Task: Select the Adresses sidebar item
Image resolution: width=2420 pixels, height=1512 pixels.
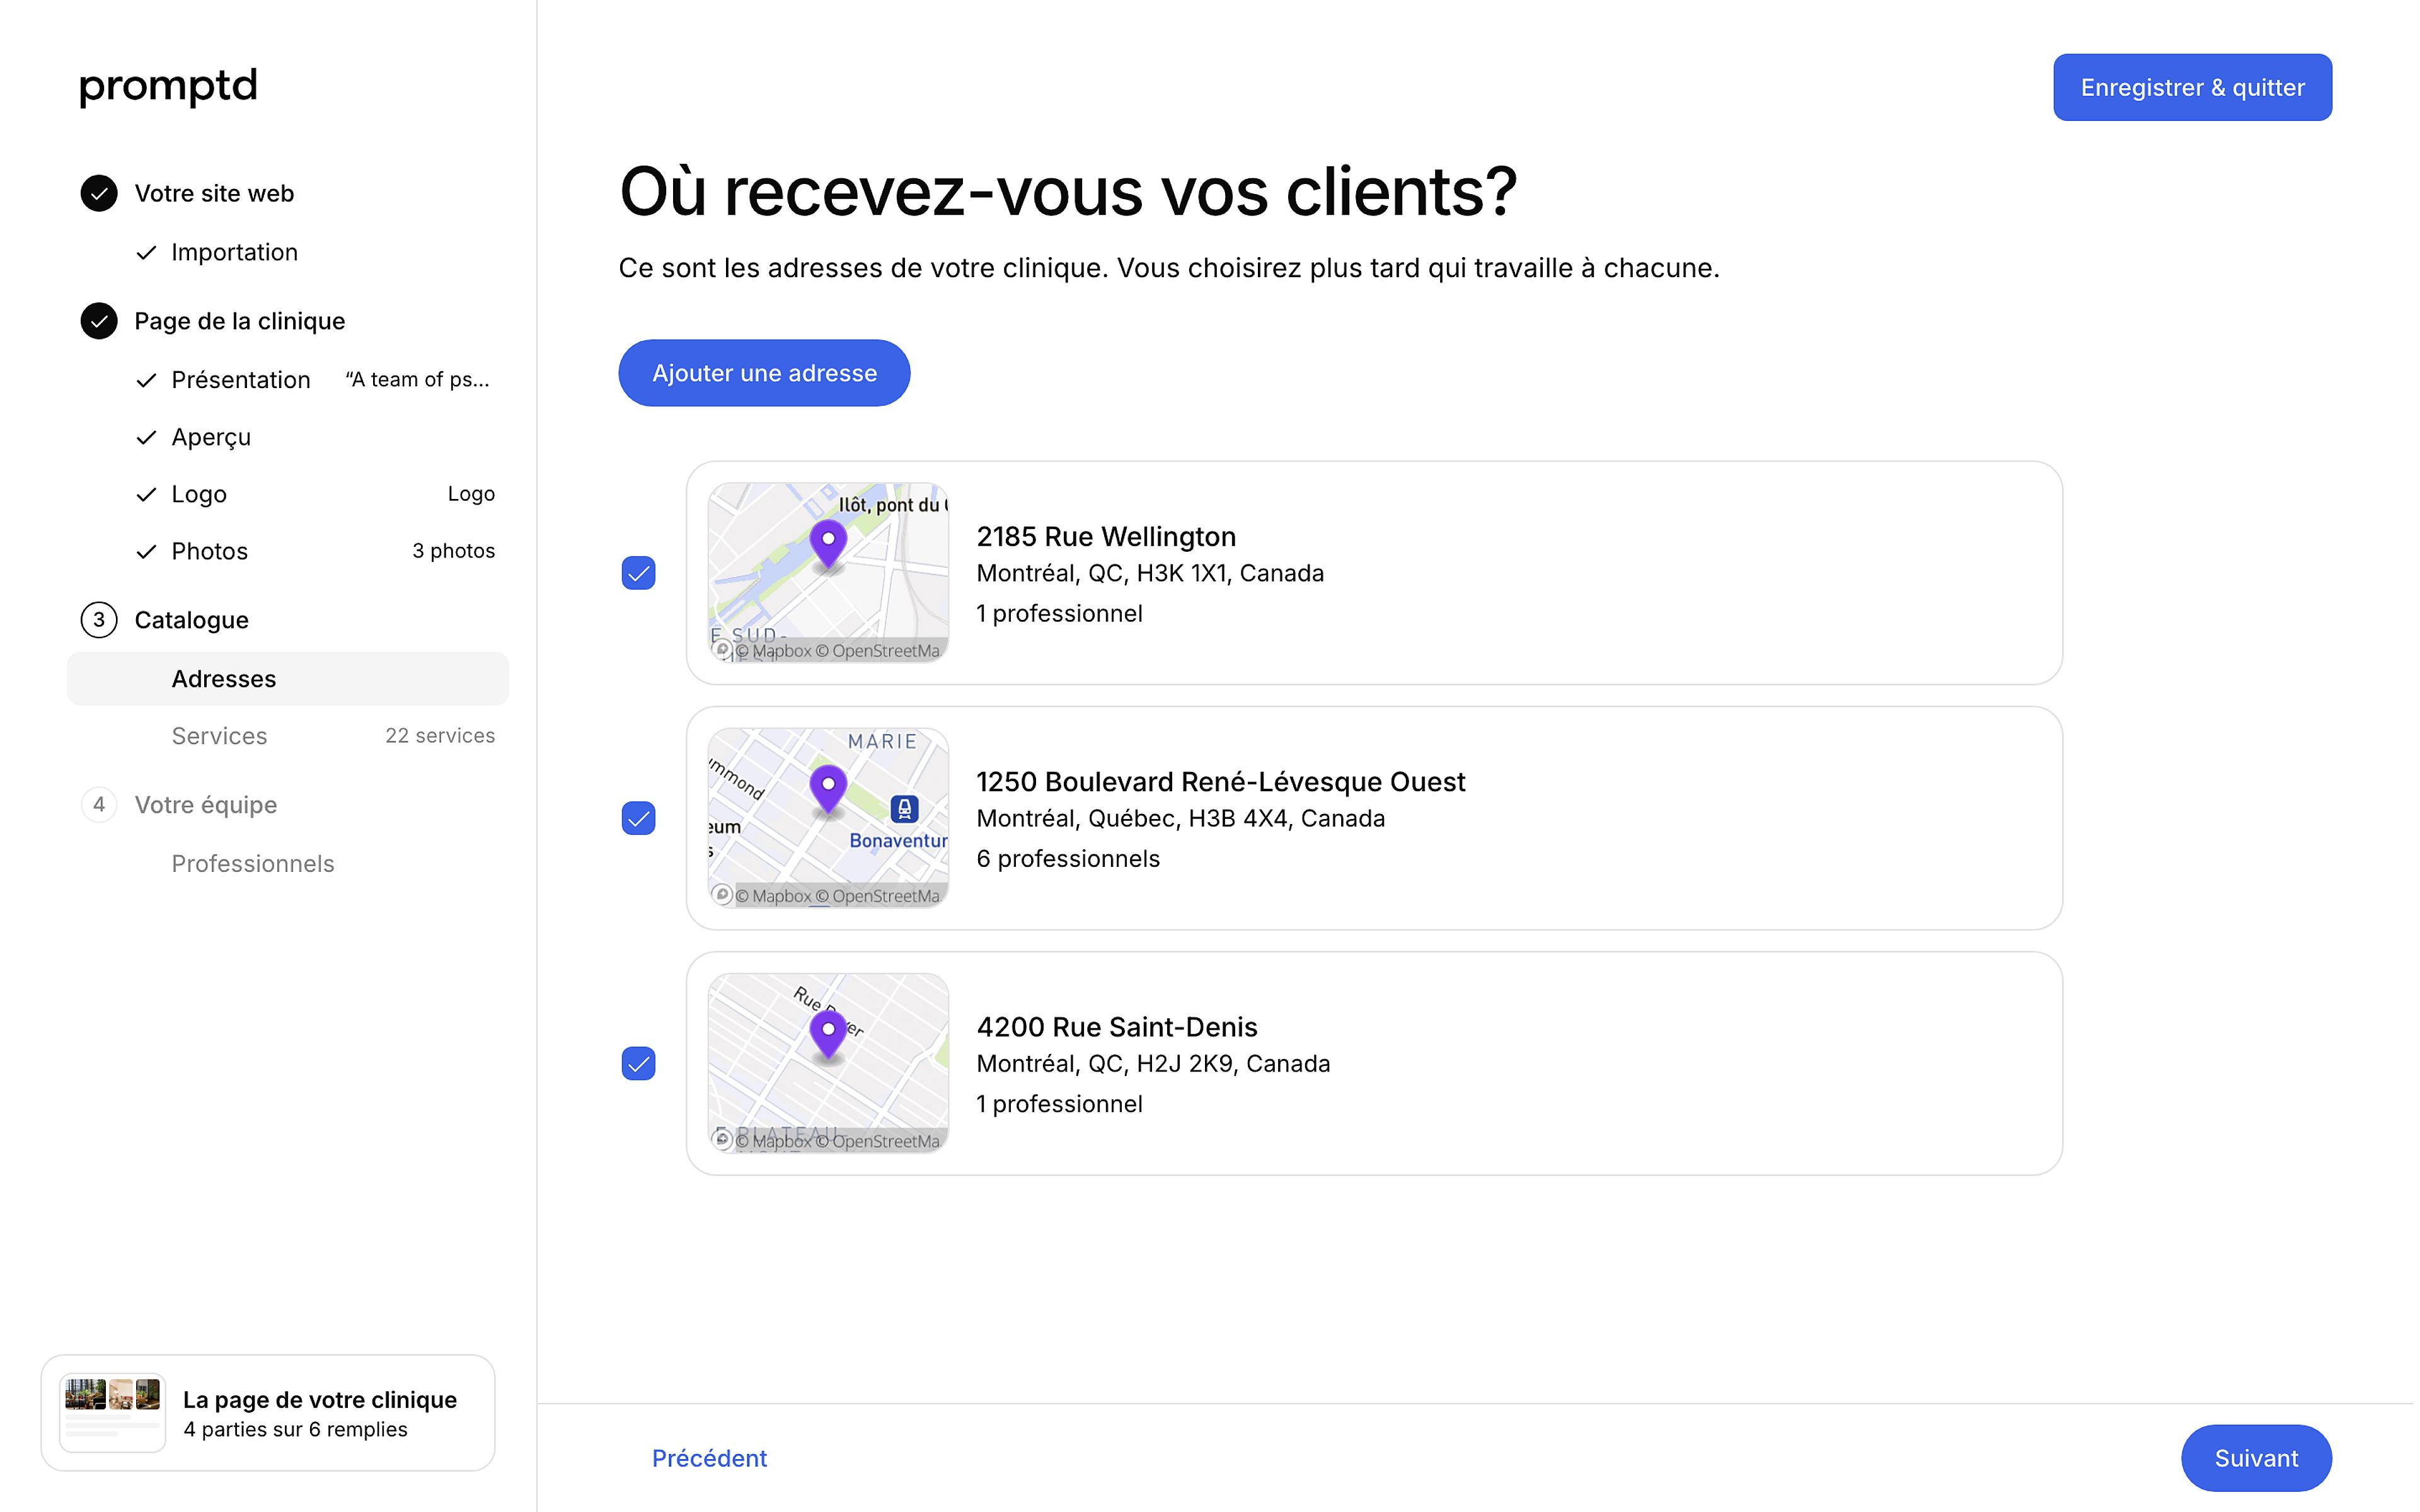Action: pos(288,679)
